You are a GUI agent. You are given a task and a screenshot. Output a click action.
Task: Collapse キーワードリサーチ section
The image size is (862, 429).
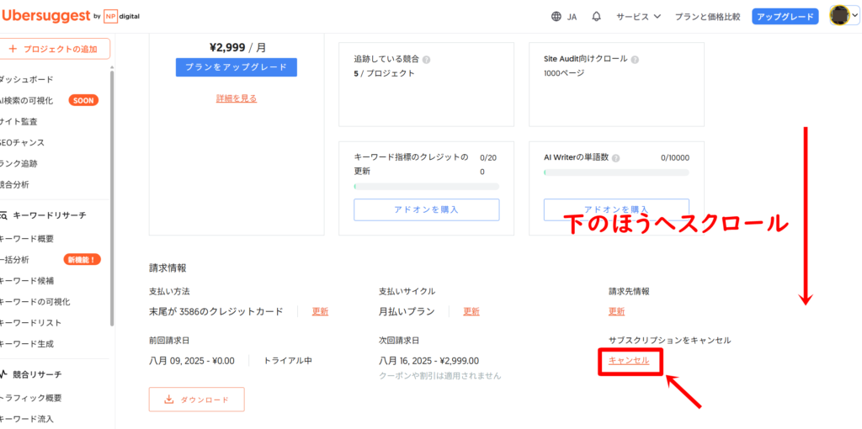pyautogui.click(x=44, y=215)
